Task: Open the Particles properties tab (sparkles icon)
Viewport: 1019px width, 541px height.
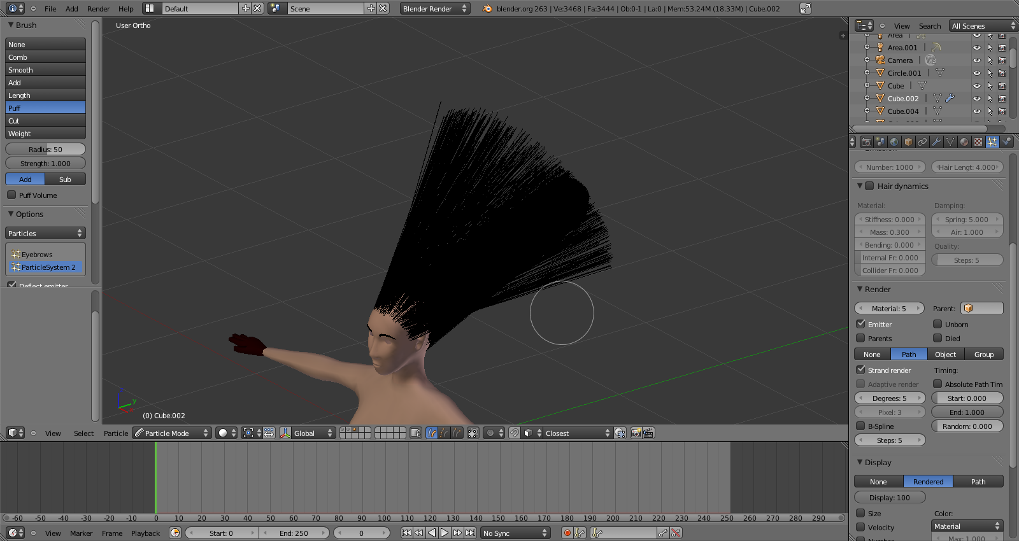Action: (x=992, y=142)
